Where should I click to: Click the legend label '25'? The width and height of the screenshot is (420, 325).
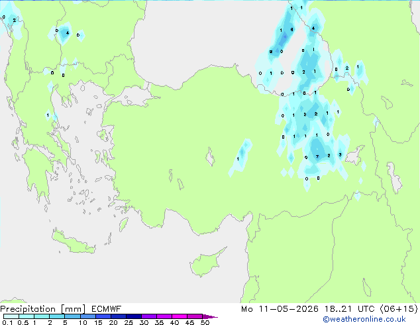pos(129,322)
